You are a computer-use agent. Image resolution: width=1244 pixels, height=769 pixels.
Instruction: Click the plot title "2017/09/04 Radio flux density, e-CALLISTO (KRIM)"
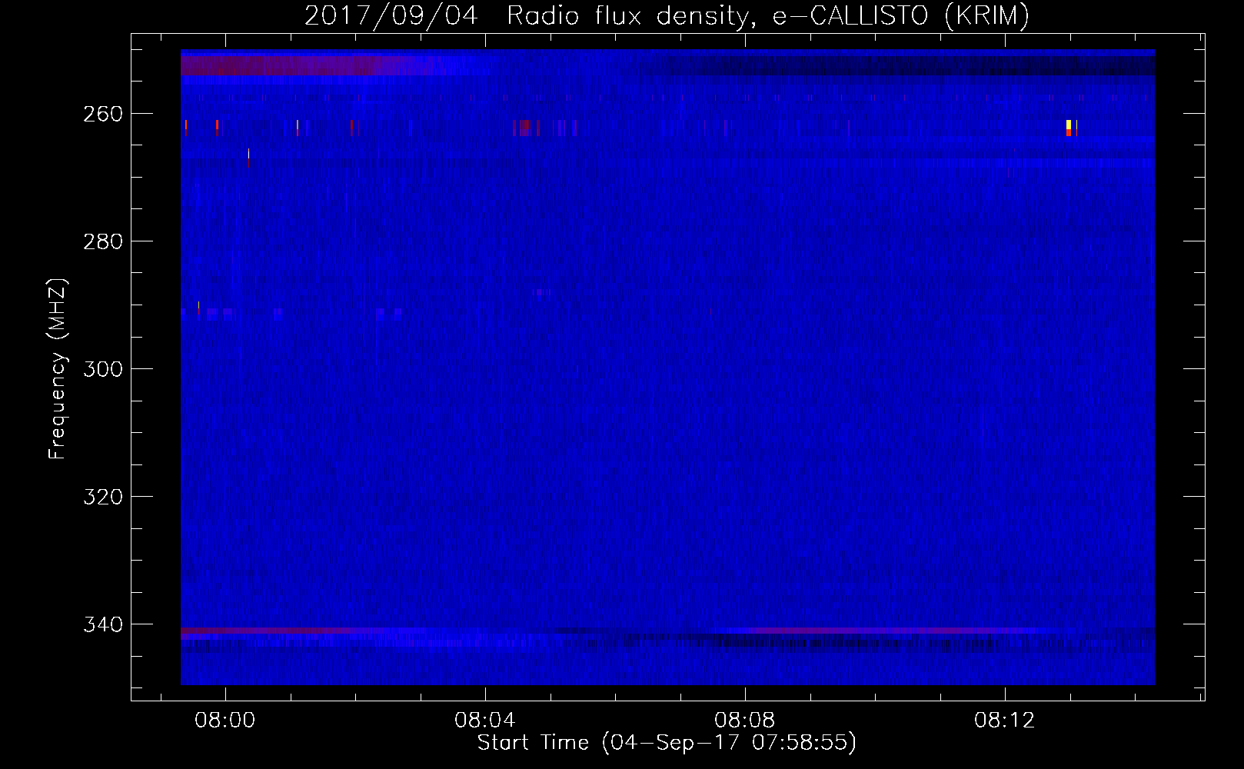point(667,15)
